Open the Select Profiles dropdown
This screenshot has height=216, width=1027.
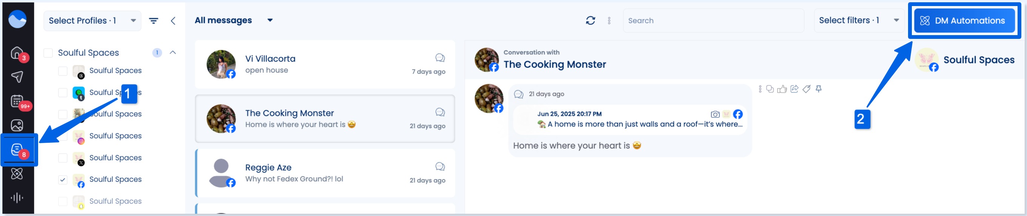(x=92, y=21)
